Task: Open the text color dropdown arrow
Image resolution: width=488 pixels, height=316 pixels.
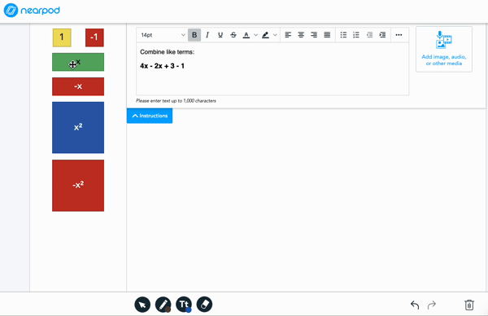Action: (x=255, y=35)
